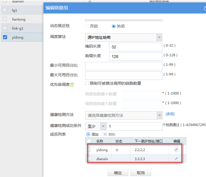Click the edit pencil icon for dianxin member
This screenshot has height=177, width=206.
click(176, 158)
